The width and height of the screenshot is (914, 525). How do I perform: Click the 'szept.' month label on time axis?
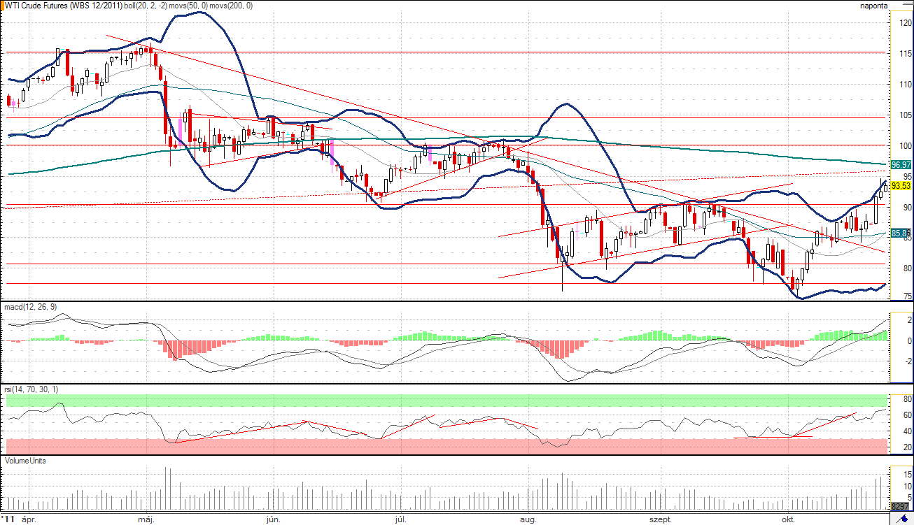(x=661, y=519)
